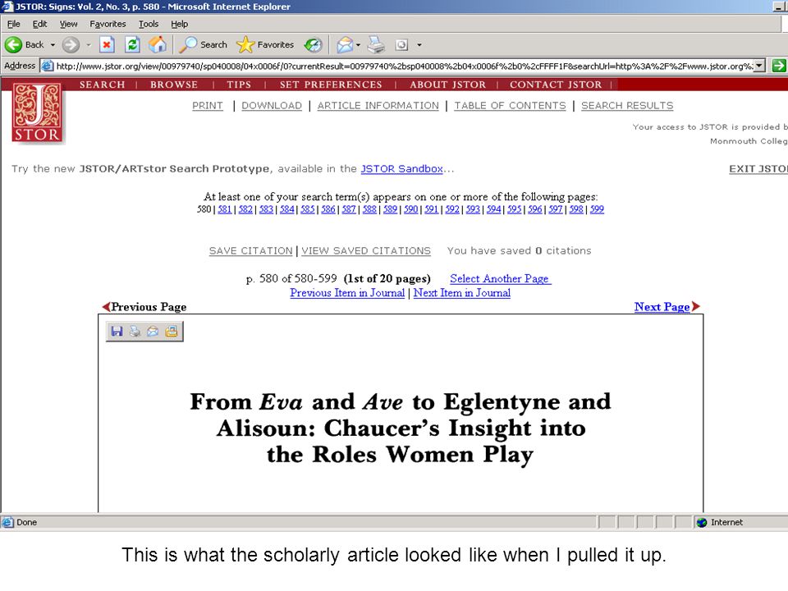Return to SEARCH RESULTS link
The width and height of the screenshot is (788, 591).
(627, 106)
